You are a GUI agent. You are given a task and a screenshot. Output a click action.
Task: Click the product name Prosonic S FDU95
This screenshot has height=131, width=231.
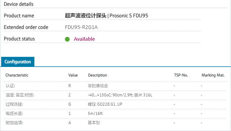click(106, 16)
